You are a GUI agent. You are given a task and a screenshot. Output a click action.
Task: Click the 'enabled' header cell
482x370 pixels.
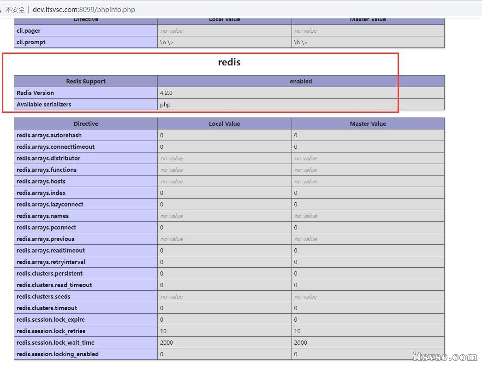301,82
